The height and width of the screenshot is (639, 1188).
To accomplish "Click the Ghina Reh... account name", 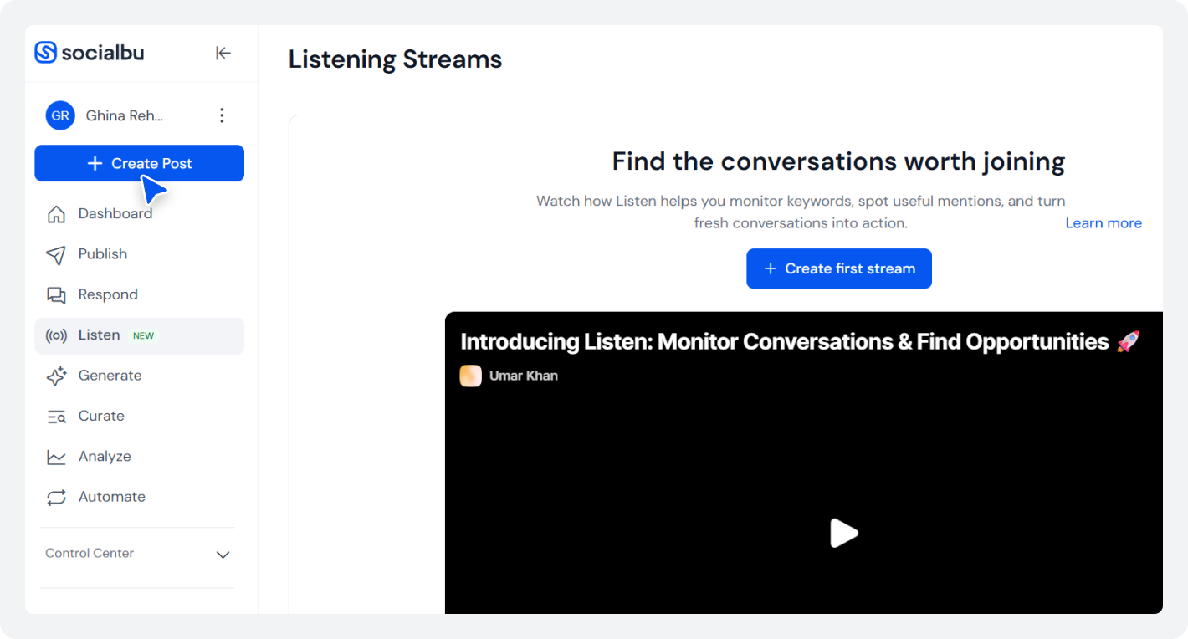I will [125, 115].
